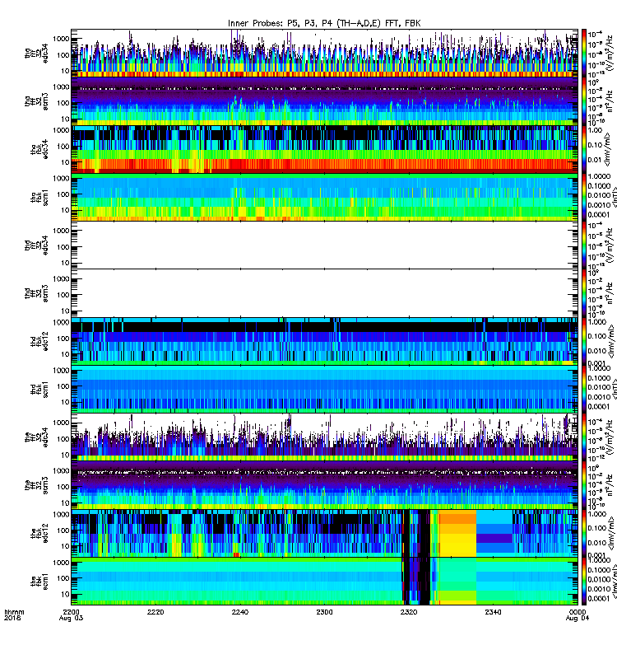
Task: Click the 'tha fbk edc34' panel label
Action: pos(39,150)
